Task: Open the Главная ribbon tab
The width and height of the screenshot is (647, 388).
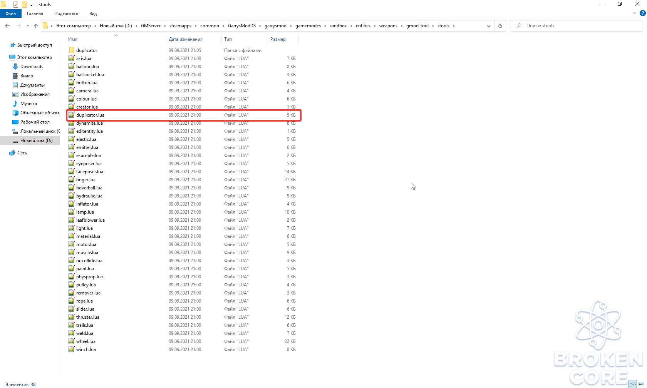Action: (35, 13)
